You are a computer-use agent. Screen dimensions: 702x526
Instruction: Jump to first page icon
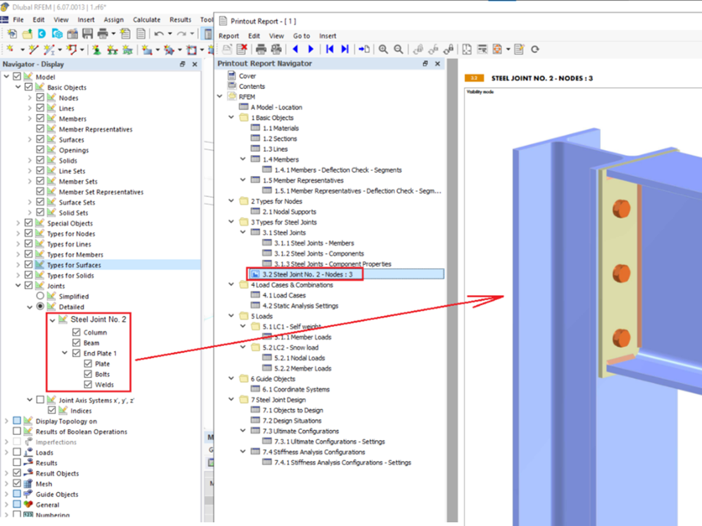pyautogui.click(x=330, y=49)
